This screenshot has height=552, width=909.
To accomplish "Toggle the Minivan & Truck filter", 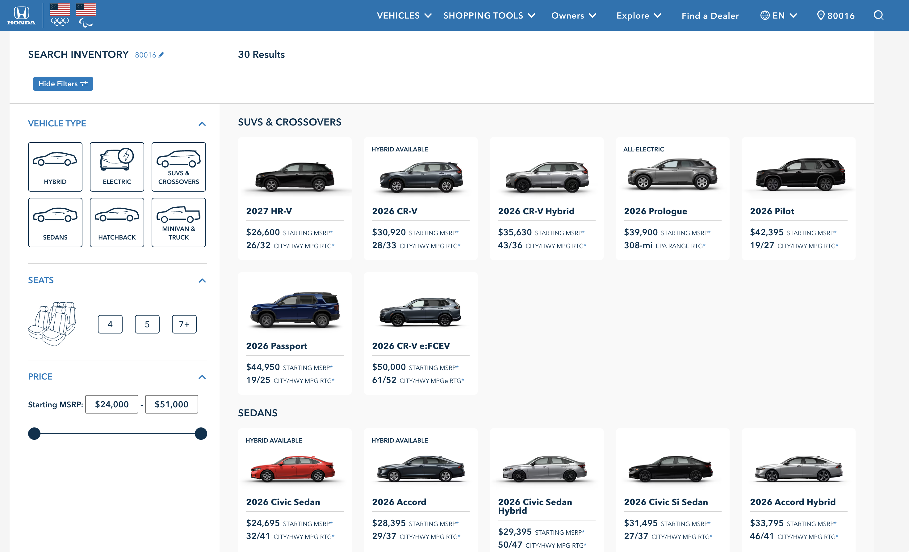I will click(x=178, y=222).
